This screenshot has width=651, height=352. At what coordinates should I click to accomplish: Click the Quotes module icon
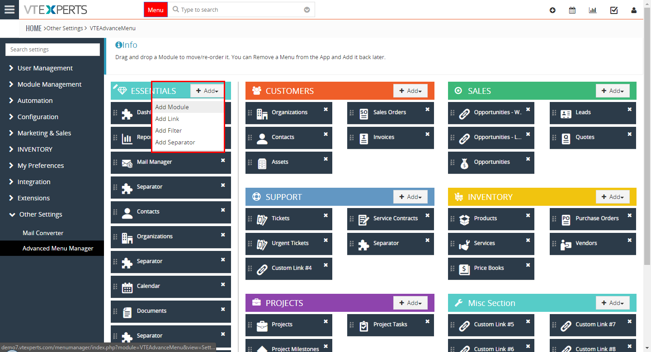(566, 139)
